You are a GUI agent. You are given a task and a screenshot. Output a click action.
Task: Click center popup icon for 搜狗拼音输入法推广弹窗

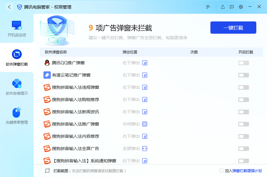(145, 124)
